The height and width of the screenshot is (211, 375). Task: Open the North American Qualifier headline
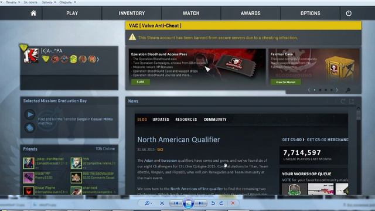coord(178,139)
